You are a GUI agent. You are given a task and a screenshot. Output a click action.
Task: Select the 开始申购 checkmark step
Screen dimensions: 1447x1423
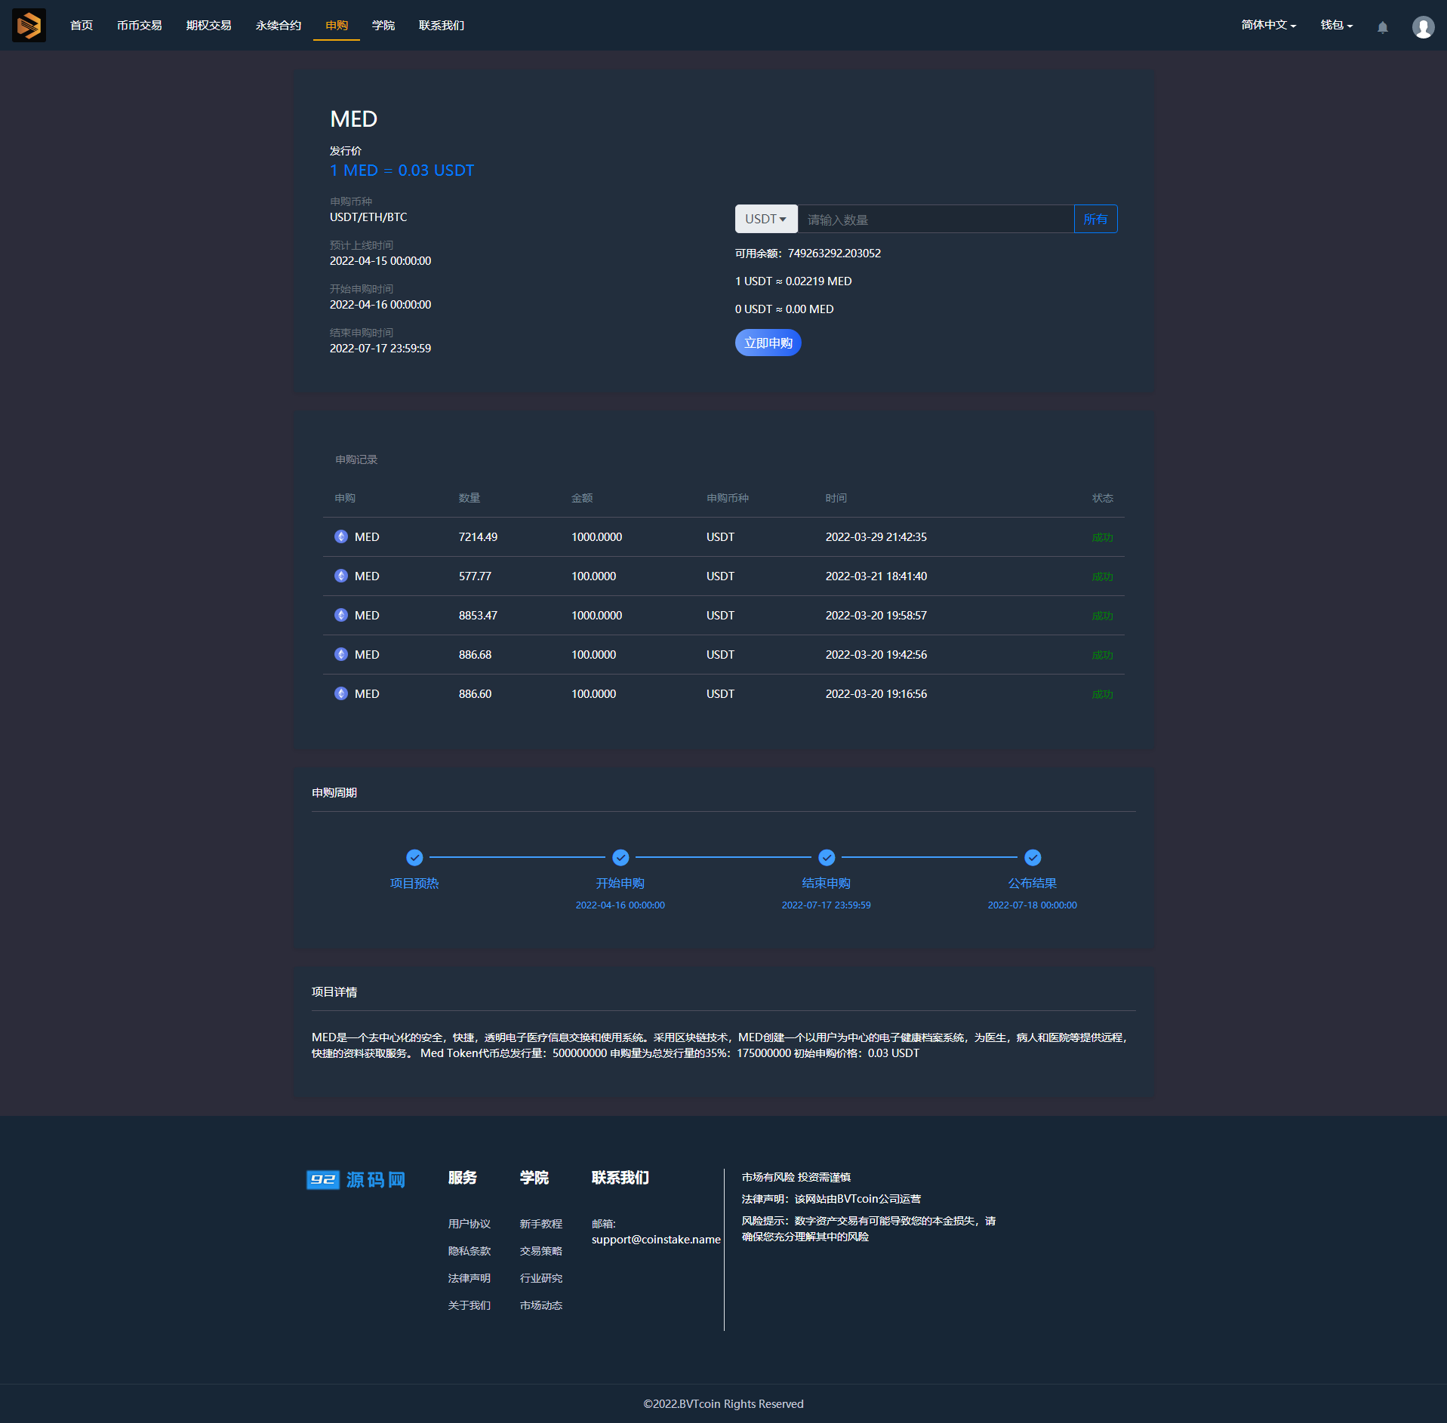pyautogui.click(x=620, y=857)
